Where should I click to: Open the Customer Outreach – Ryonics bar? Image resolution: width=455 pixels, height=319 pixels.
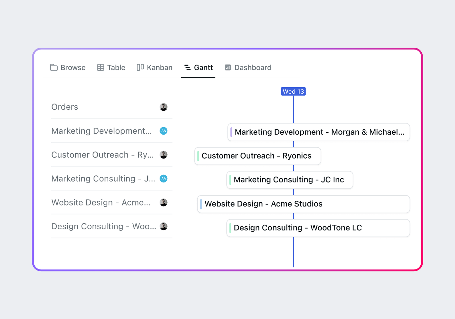pyautogui.click(x=257, y=156)
